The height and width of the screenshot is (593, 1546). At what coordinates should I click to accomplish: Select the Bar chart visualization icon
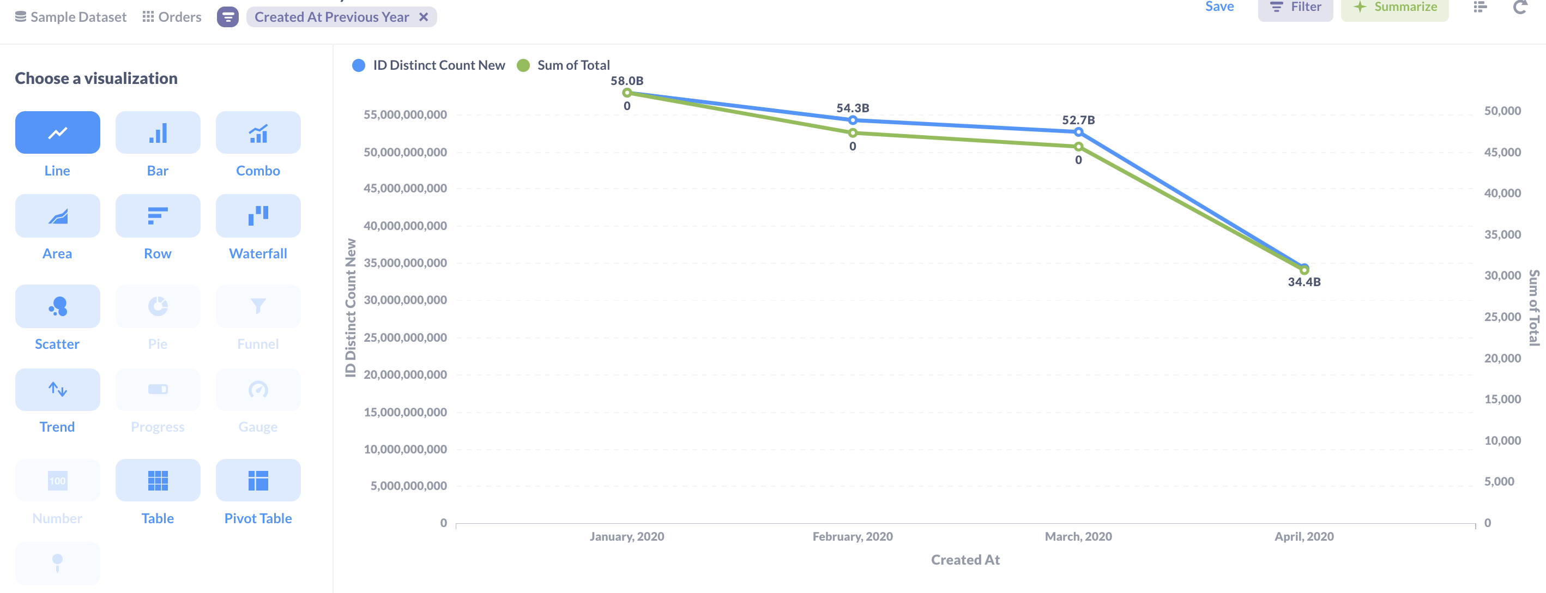(x=157, y=132)
